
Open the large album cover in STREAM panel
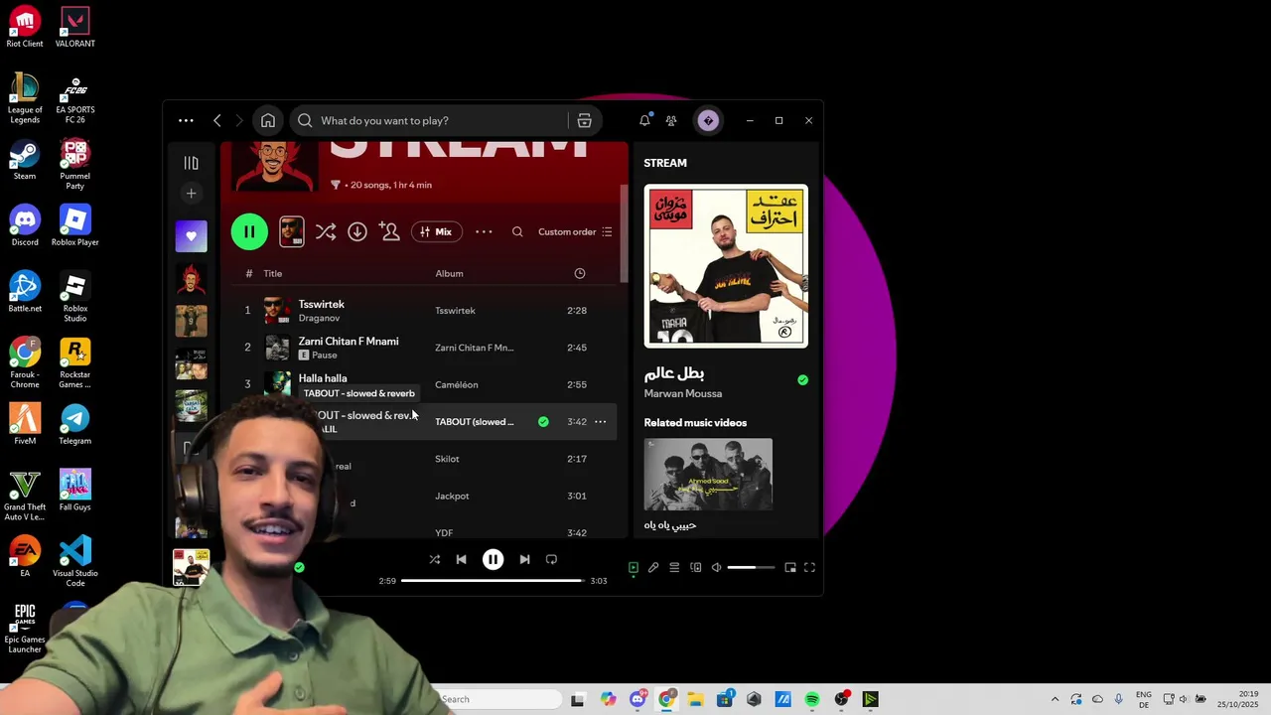coord(726,266)
